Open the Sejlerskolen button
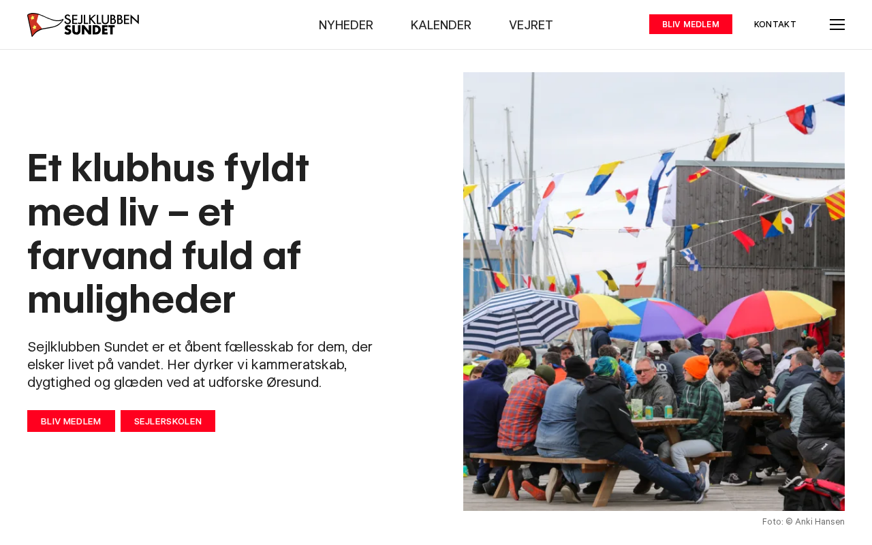This screenshot has height=545, width=872. click(x=168, y=421)
